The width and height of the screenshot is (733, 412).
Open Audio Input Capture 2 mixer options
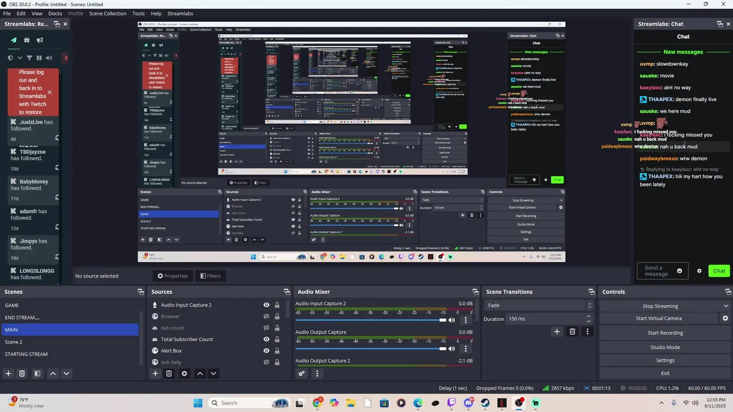[x=466, y=320]
